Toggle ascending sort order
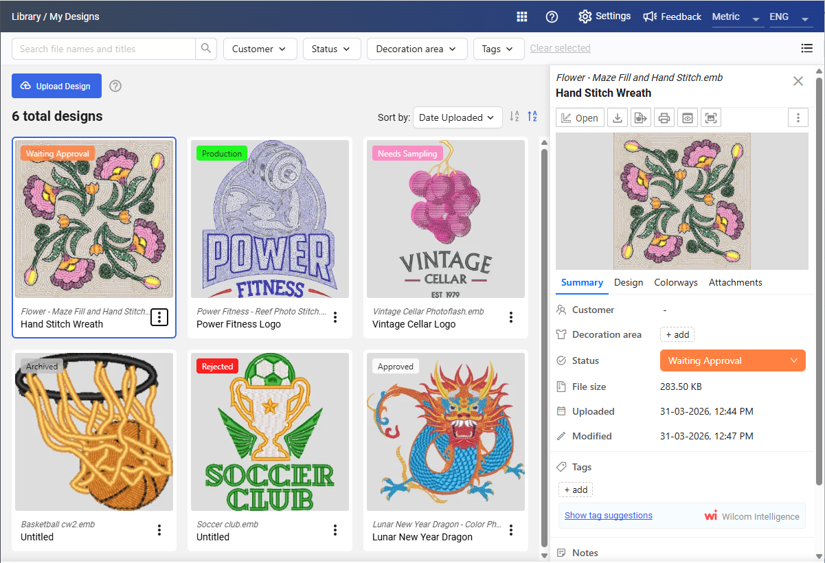The width and height of the screenshot is (825, 563). (515, 117)
